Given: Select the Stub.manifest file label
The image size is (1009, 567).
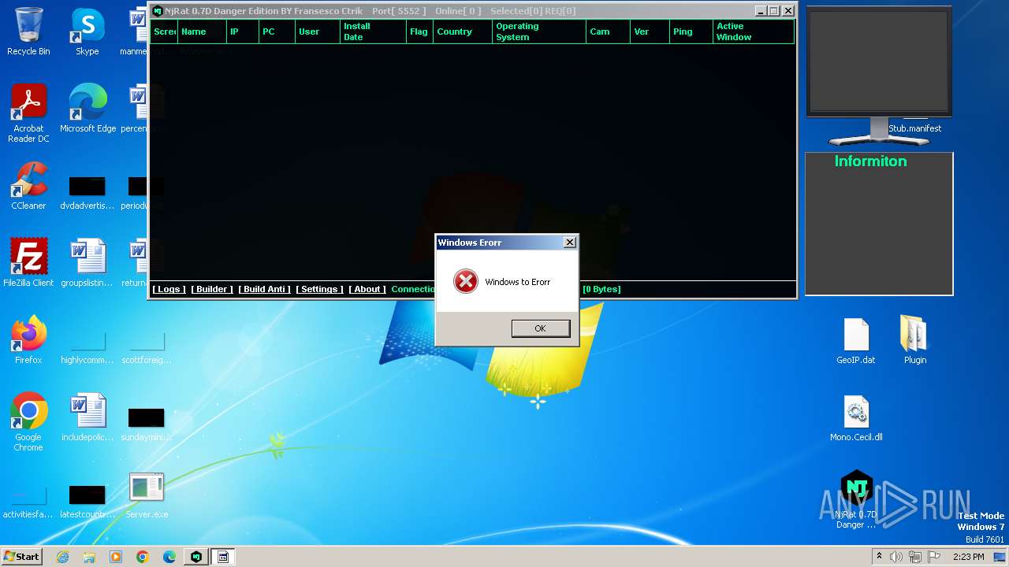Looking at the screenshot, I should coord(915,128).
